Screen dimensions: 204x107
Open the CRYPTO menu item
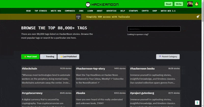pyautogui.click(x=145, y=11)
